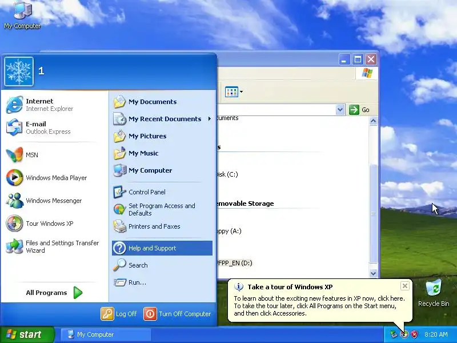
Task: Click the vertical scrollbar thumb
Action: point(373,214)
